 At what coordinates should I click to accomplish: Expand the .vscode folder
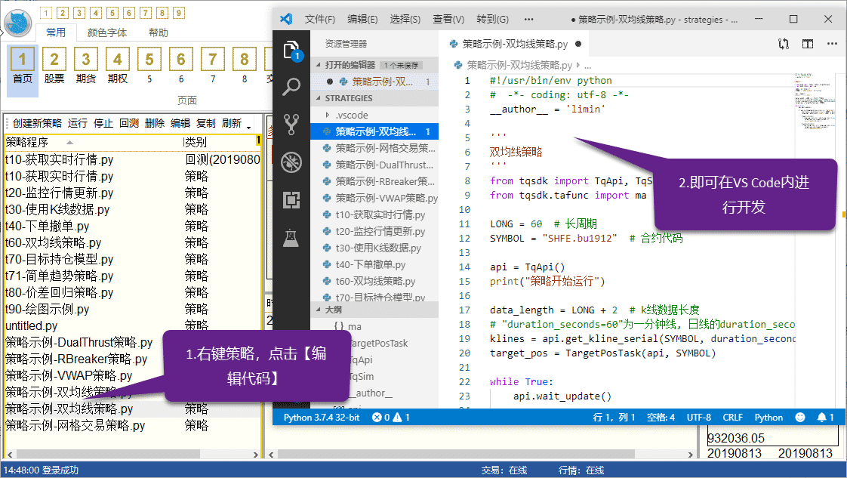tap(351, 115)
